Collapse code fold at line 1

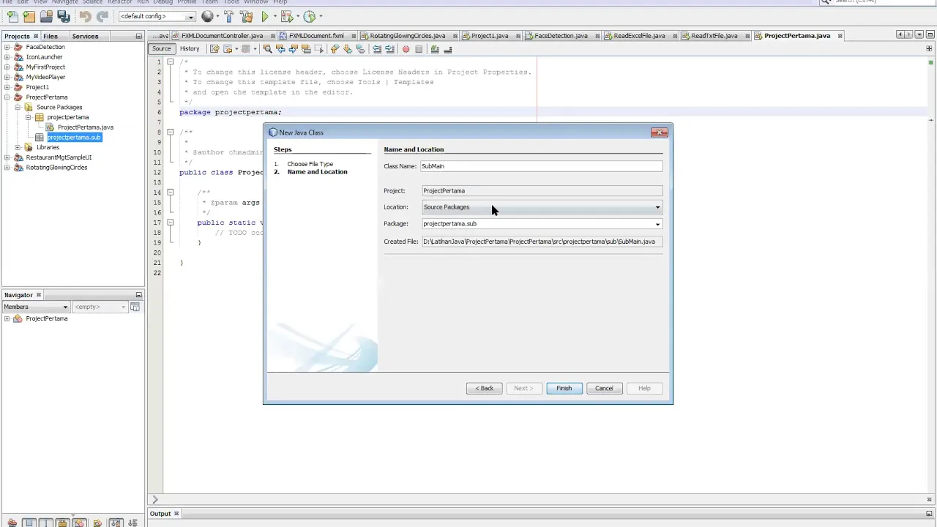click(x=170, y=62)
